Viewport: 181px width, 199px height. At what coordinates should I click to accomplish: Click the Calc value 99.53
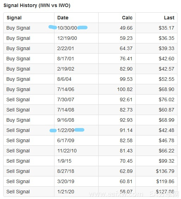click(x=126, y=79)
